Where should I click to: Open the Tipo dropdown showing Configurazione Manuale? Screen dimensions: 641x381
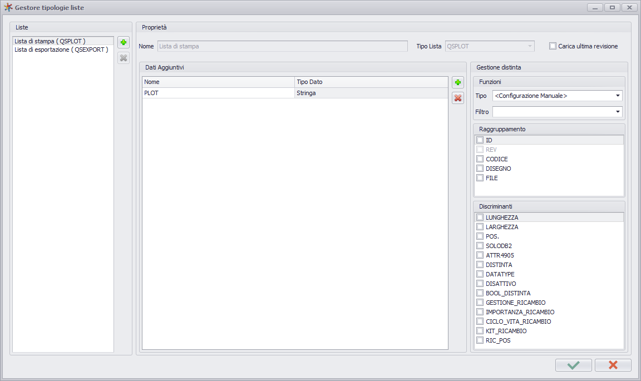[557, 96]
